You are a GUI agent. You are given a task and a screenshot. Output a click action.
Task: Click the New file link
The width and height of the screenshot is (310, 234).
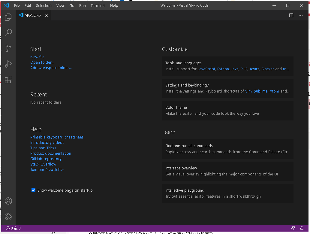click(x=37, y=57)
